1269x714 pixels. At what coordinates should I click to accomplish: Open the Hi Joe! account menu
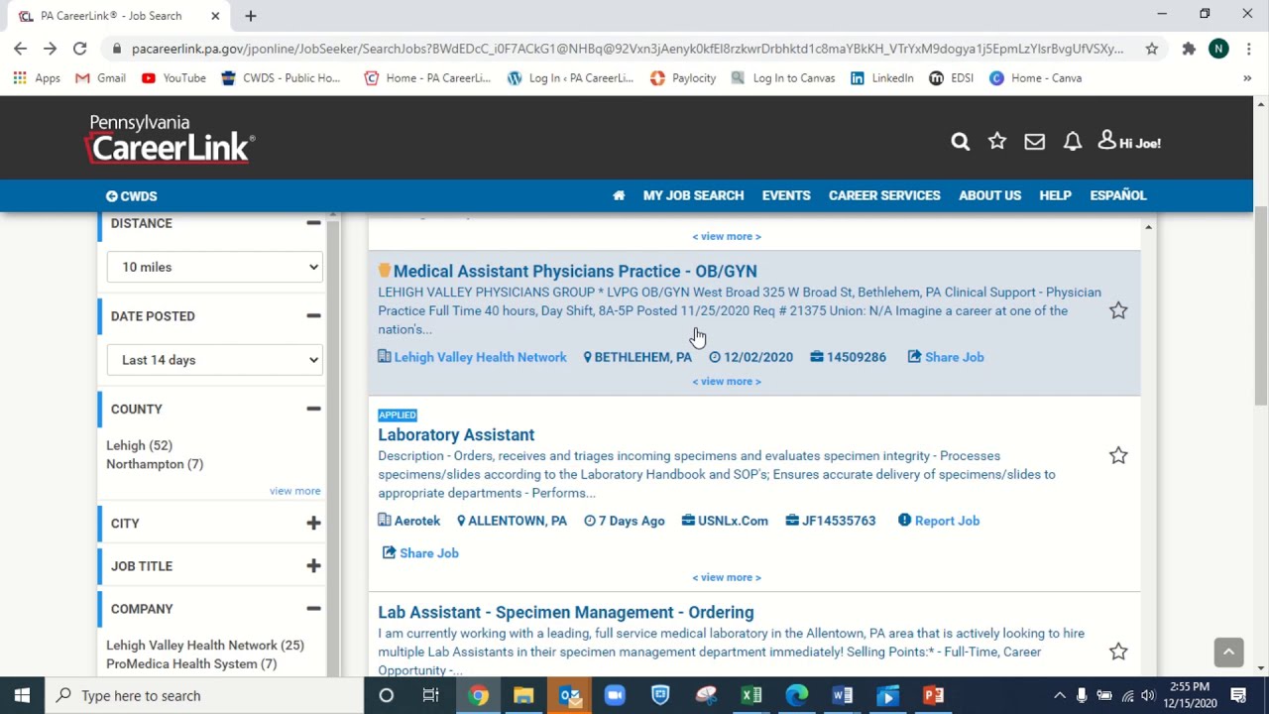(1129, 143)
